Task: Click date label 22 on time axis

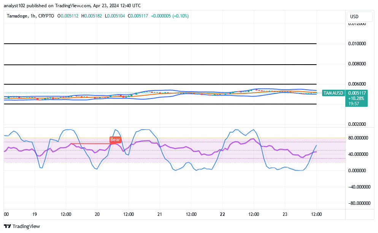Action: 222,214
